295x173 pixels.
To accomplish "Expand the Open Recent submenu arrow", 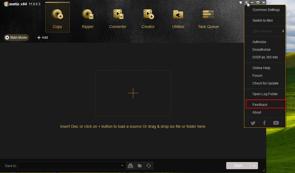I will [x=283, y=31].
